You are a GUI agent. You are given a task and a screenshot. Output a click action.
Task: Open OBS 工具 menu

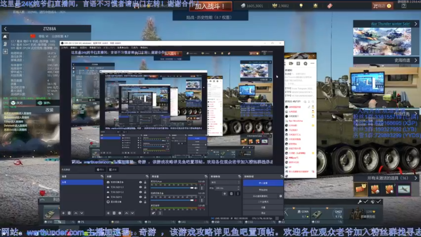coord(134,47)
